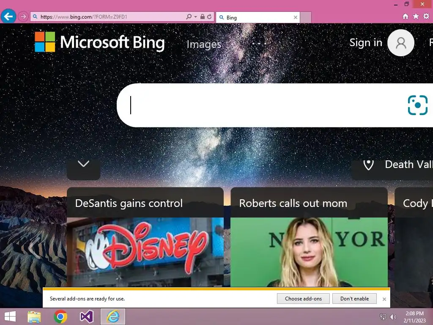433x325 pixels.
Task: Click the Don't enable button
Action: (355, 299)
